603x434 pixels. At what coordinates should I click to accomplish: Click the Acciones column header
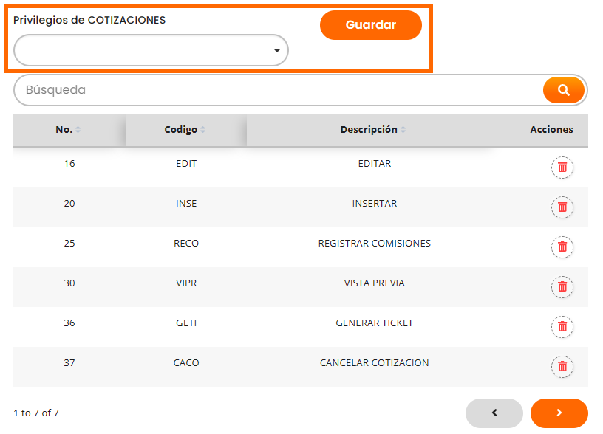pos(551,130)
